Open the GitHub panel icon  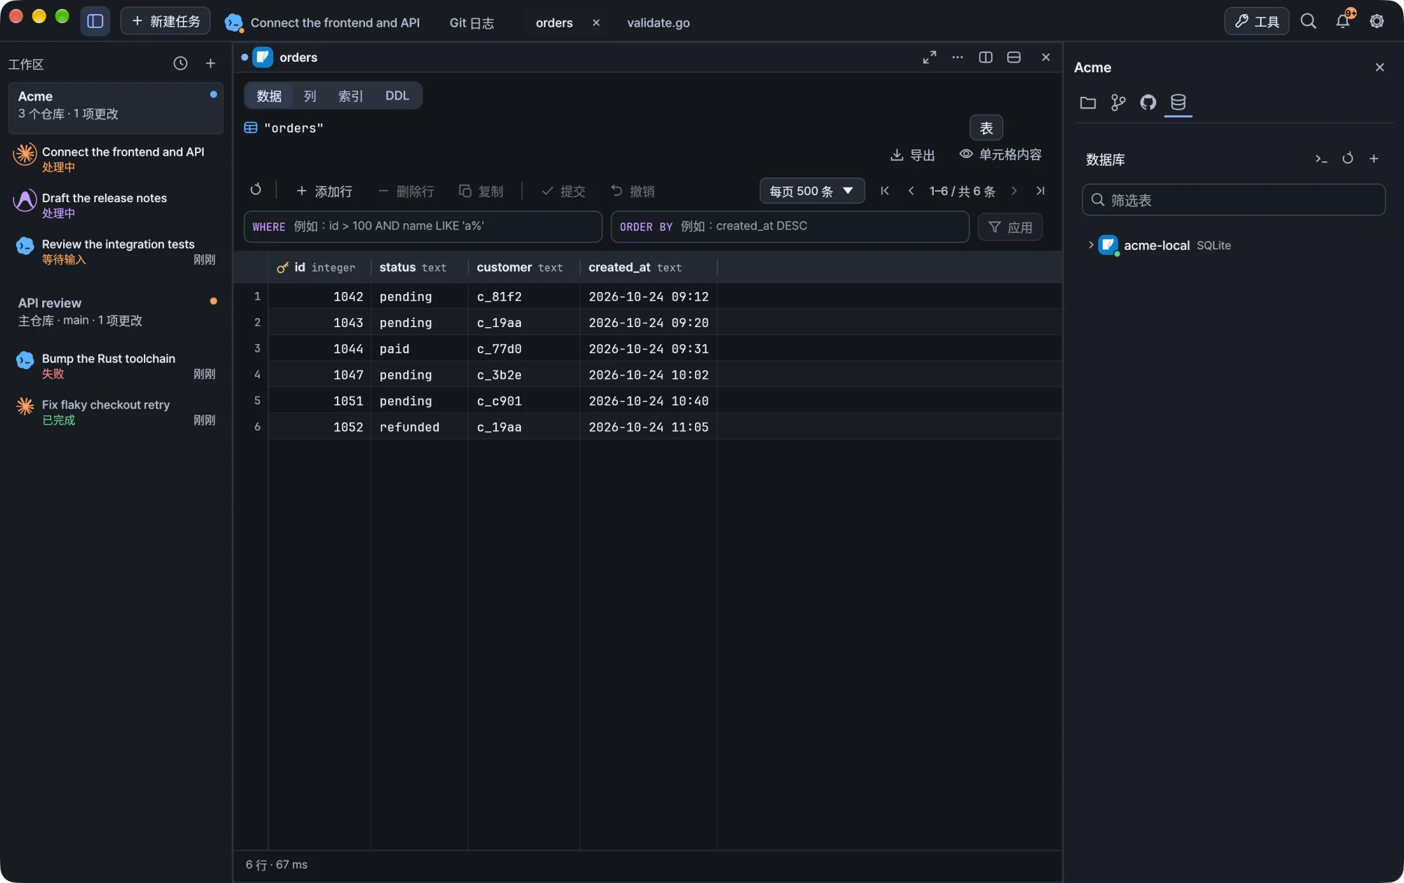(1148, 102)
